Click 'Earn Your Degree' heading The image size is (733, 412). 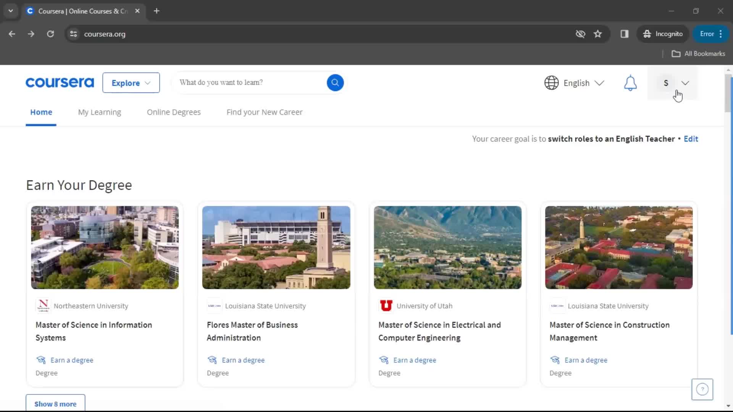79,185
